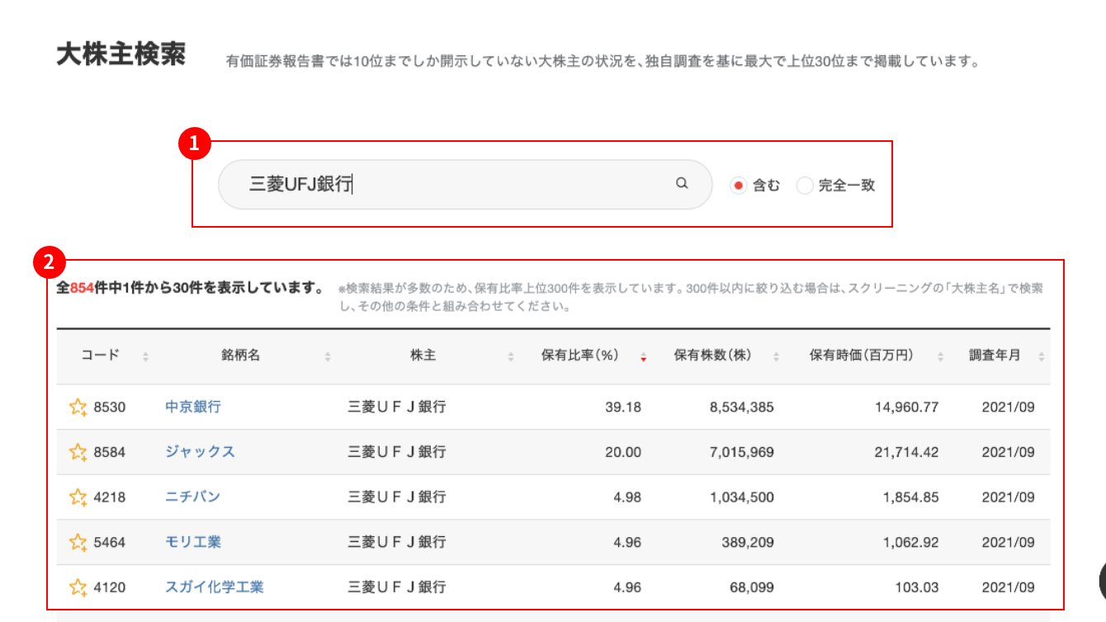Screen dimensions: 1106x622
Task: Click the 1,034,500 shares value
Action: [742, 497]
